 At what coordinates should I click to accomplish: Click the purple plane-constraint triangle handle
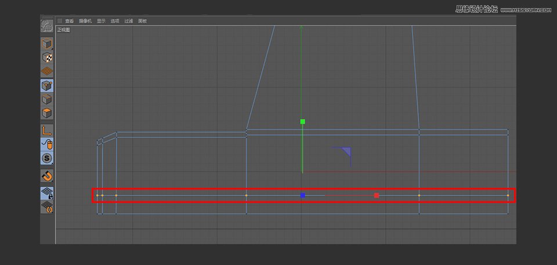(347, 151)
